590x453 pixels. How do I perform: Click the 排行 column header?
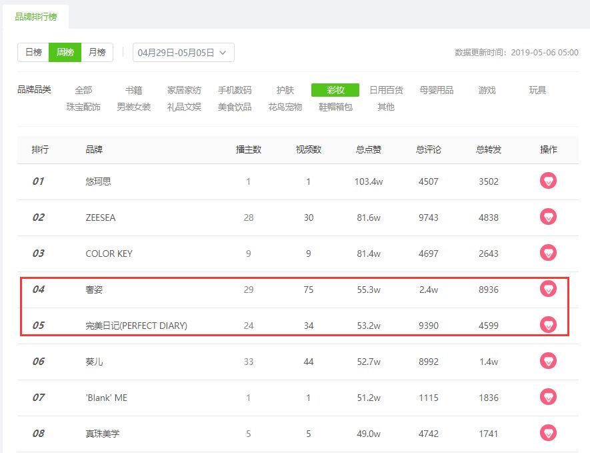pos(40,149)
